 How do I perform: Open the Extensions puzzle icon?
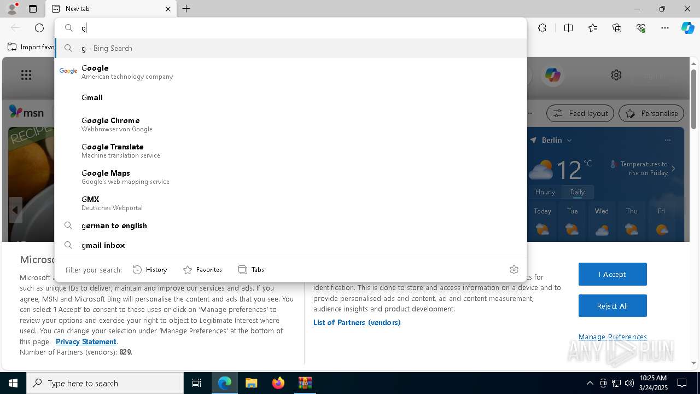(x=542, y=28)
